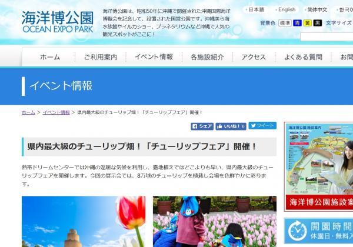
Task: Click the イベント情報 breadcrumb link
Action: (x=56, y=112)
